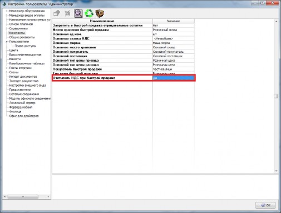The width and height of the screenshot is (281, 213).
Task: Open Форвард мобайл tree item
Action: (x=21, y=107)
